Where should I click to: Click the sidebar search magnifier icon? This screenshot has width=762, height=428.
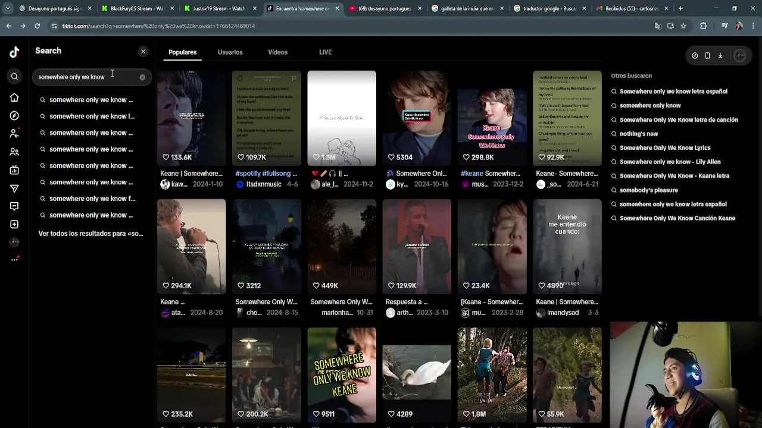point(14,77)
